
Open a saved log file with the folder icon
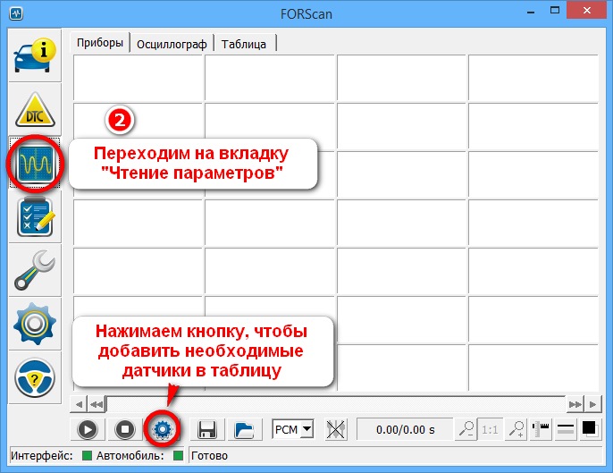[244, 429]
